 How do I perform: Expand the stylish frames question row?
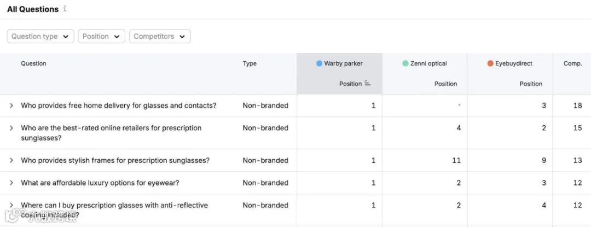[x=11, y=161]
